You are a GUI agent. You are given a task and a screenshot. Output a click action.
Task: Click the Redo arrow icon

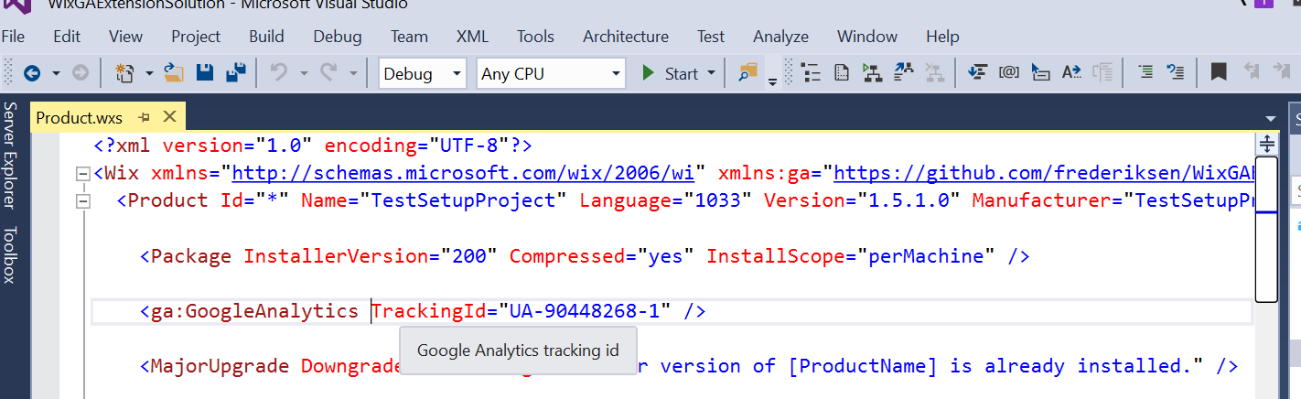point(329,73)
